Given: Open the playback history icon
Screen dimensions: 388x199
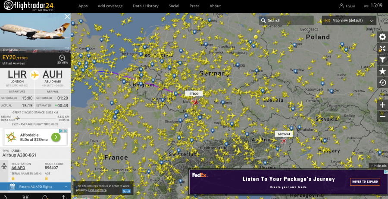Looking at the screenshot, I should 382,83.
